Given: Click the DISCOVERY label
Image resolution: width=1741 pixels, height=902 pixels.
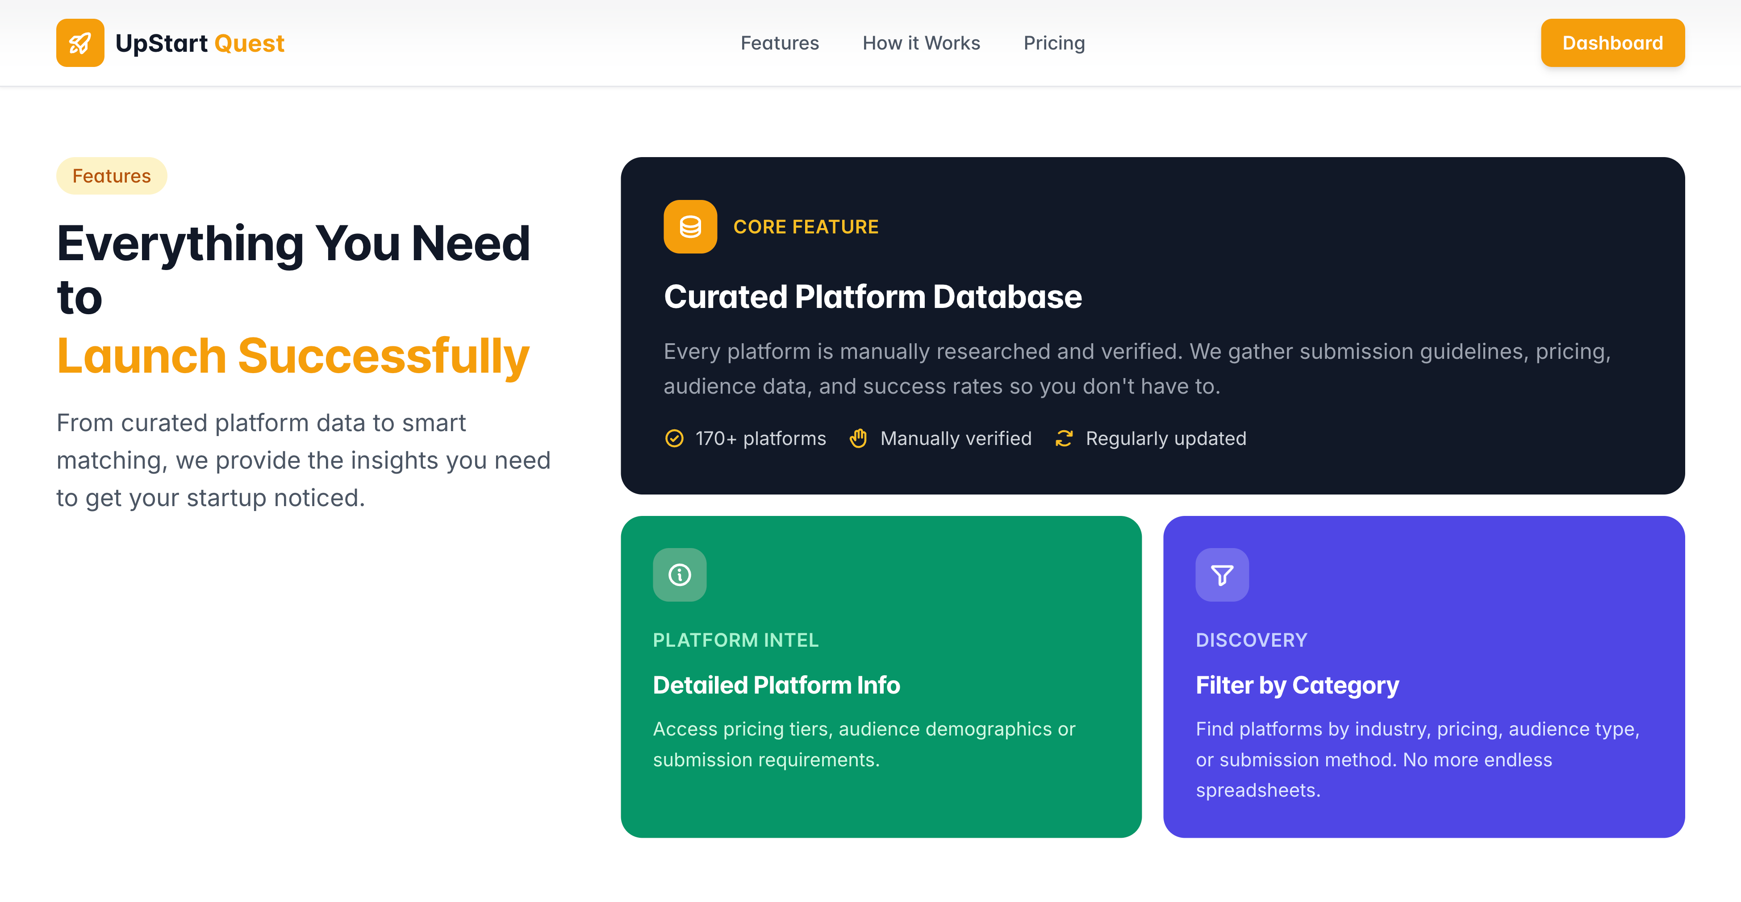Looking at the screenshot, I should (x=1251, y=640).
